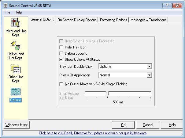Go to Messages & Translations tab

pyautogui.click(x=148, y=20)
